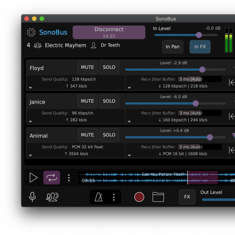Image resolution: width=235 pixels, height=235 pixels.
Task: Click the user icon next to Dr Teeth
Action: [x=94, y=45]
